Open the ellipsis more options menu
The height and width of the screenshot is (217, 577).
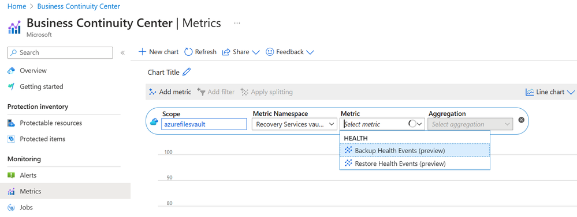pos(237,22)
